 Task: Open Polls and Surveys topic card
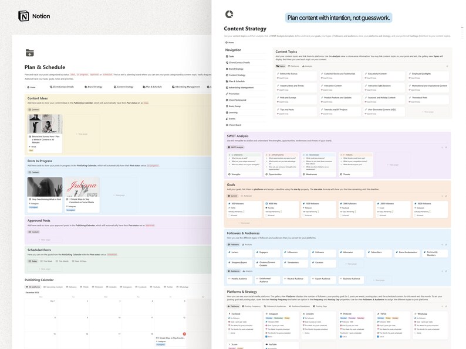coord(296,100)
